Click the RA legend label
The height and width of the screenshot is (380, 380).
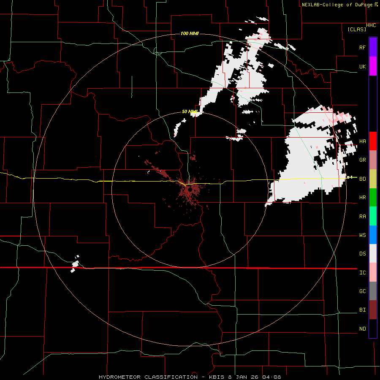tap(362, 216)
